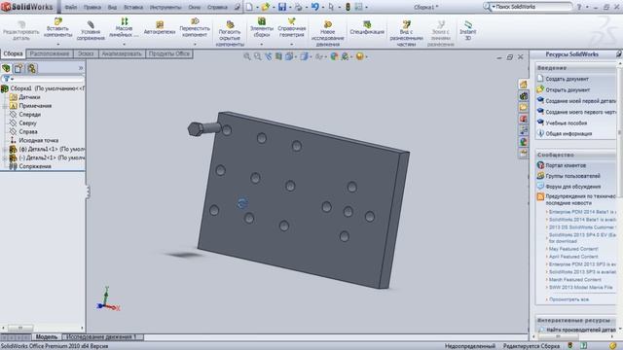The image size is (623, 350).
Task: Click Вставить компоненты (Insert Components) icon
Action: pos(58,21)
